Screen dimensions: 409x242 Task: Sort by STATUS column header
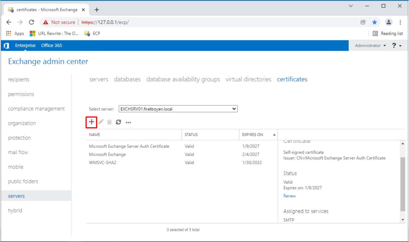[x=211, y=135]
